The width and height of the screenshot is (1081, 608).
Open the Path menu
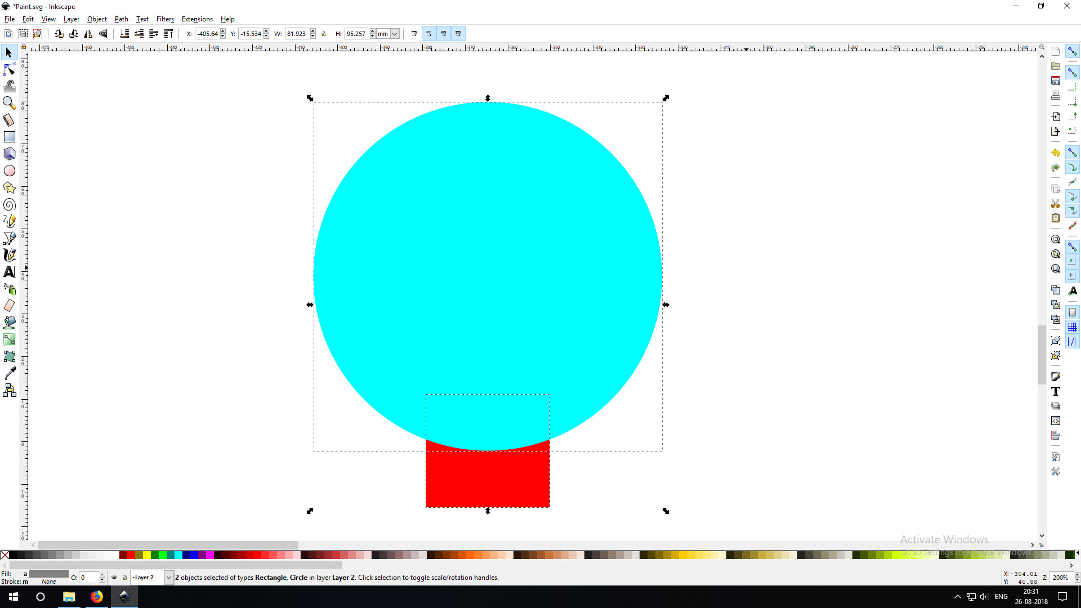[122, 19]
